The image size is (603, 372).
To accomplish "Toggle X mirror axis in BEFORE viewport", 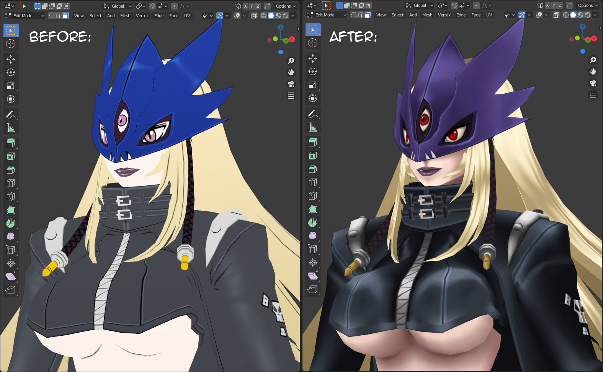I will [x=245, y=6].
